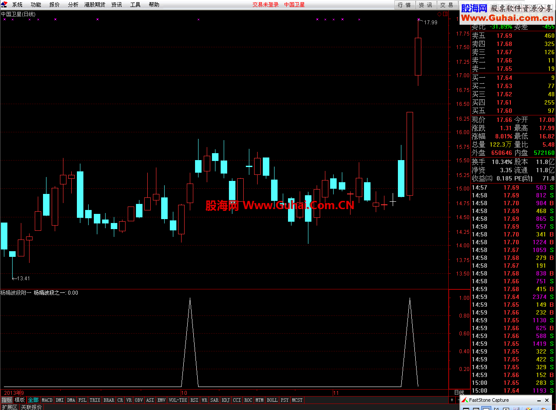
Task: Select the 全部 indicator tab
Action: click(33, 400)
